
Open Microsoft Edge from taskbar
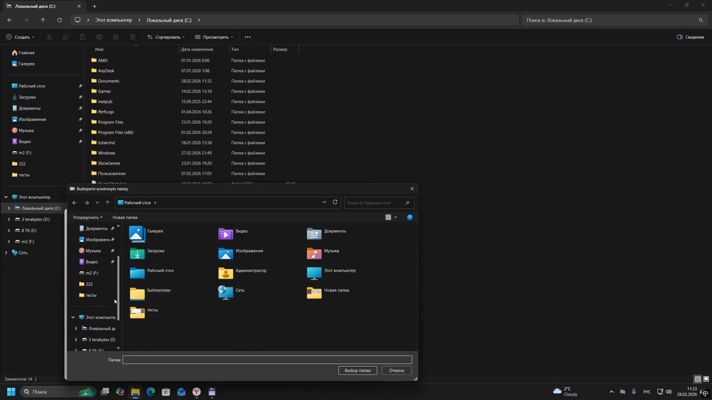pos(150,392)
